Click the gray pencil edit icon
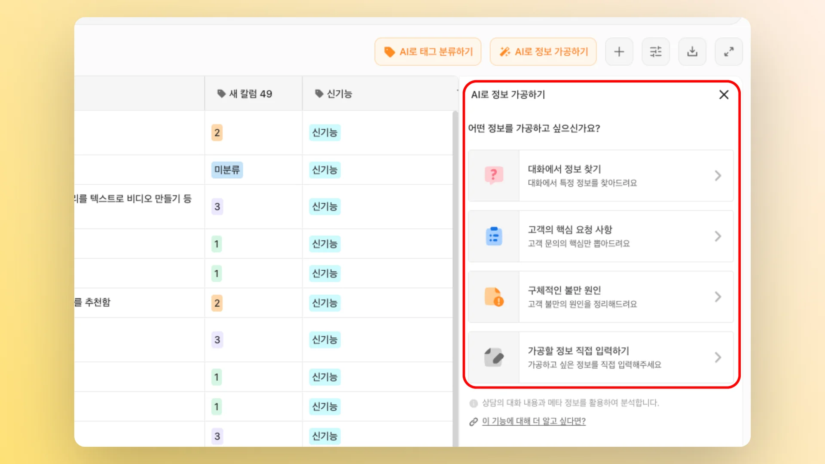Image resolution: width=825 pixels, height=464 pixels. (x=494, y=357)
